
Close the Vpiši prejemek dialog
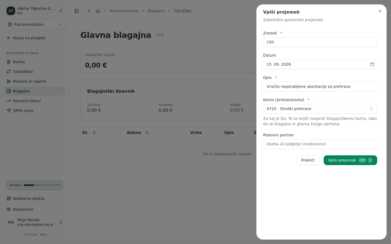tap(380, 11)
